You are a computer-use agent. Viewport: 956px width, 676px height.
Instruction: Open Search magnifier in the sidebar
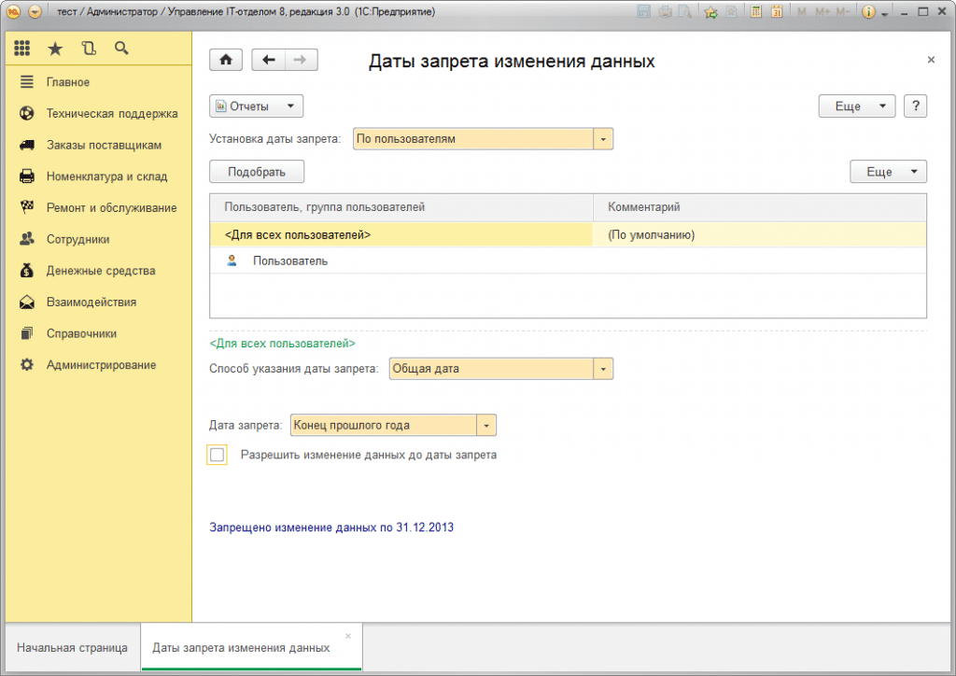(121, 49)
